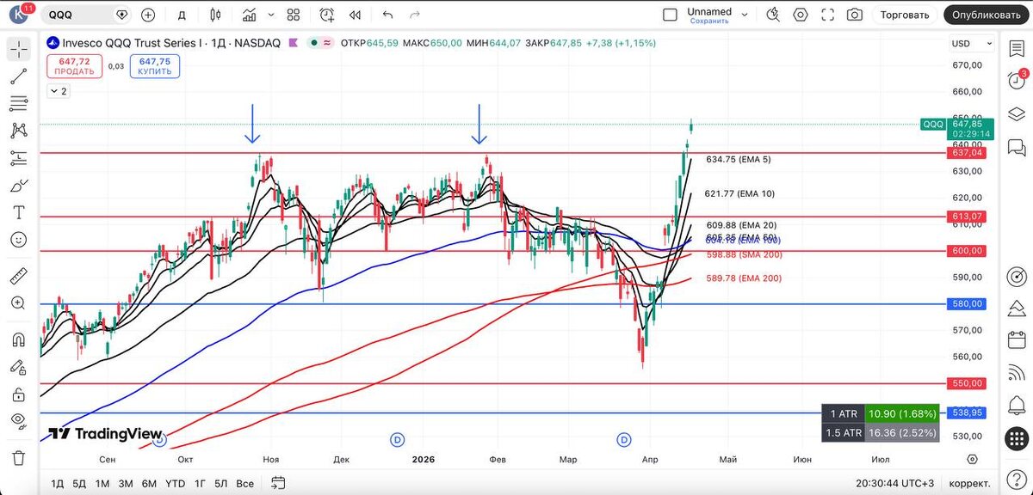Open go-to-date calendar icon
The width and height of the screenshot is (1033, 495).
276,483
